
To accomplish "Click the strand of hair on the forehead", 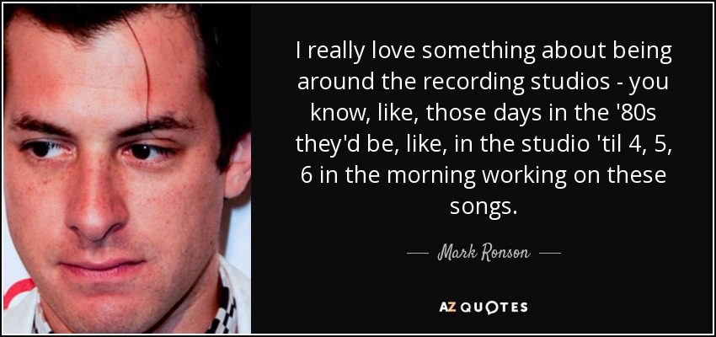I will (x=142, y=59).
